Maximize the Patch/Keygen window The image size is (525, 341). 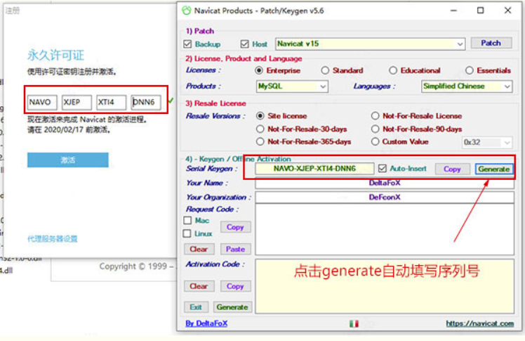click(x=481, y=11)
